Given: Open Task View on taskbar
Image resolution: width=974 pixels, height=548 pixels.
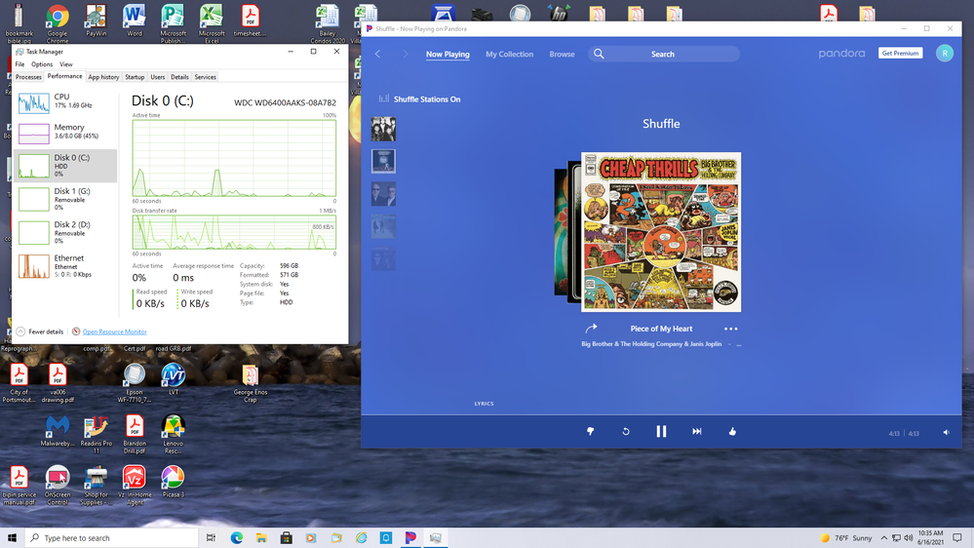Looking at the screenshot, I should coord(212,538).
